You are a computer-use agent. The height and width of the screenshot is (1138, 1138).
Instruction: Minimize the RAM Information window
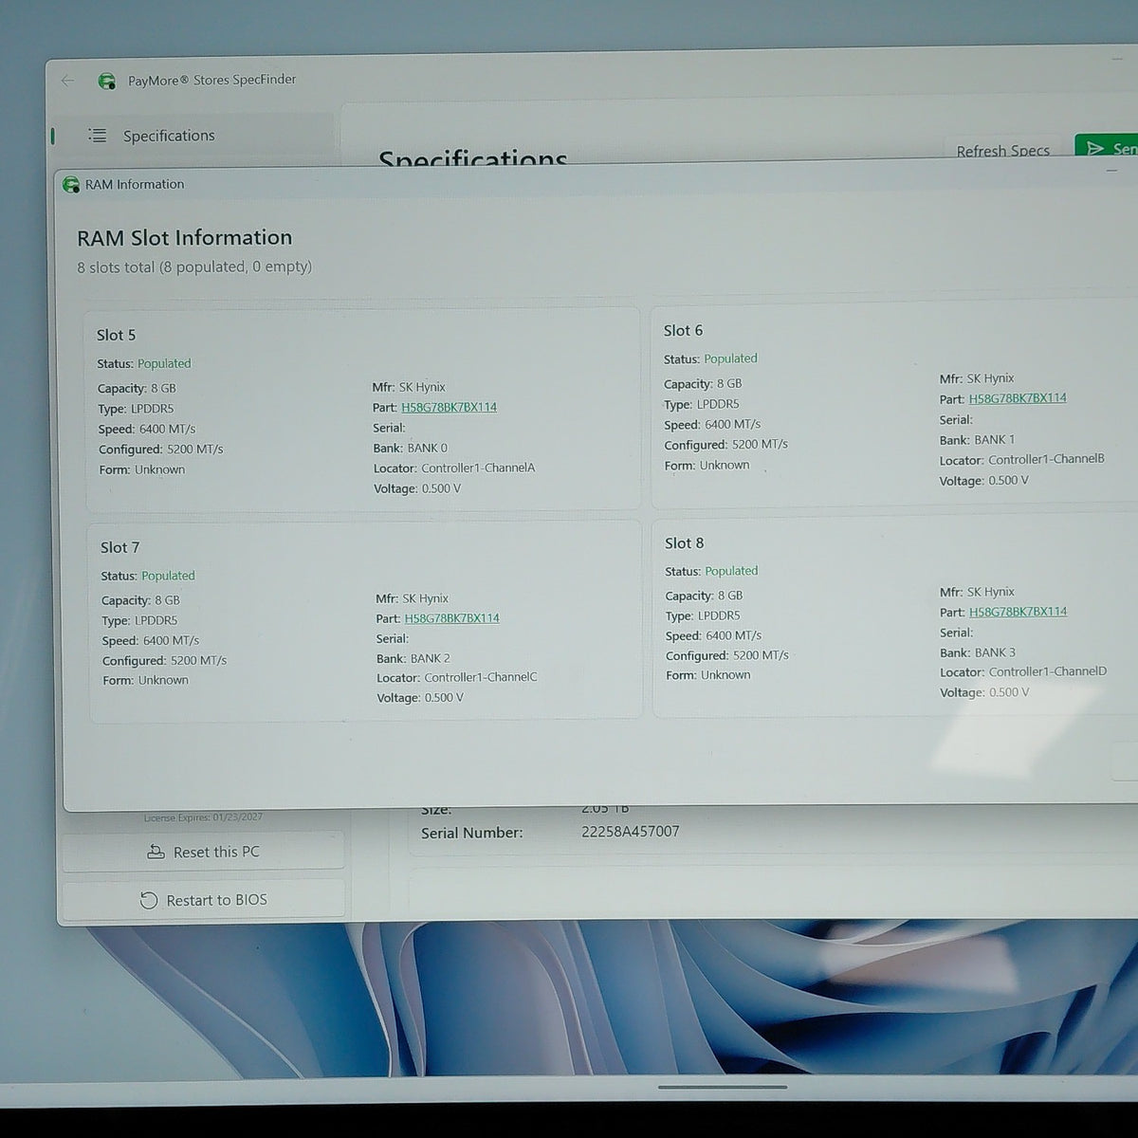(1112, 172)
